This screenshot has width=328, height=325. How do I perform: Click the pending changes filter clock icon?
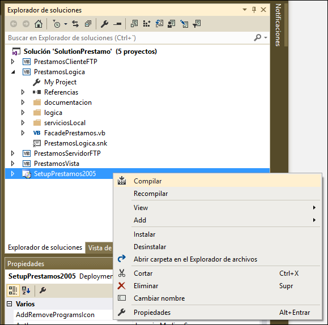click(57, 24)
